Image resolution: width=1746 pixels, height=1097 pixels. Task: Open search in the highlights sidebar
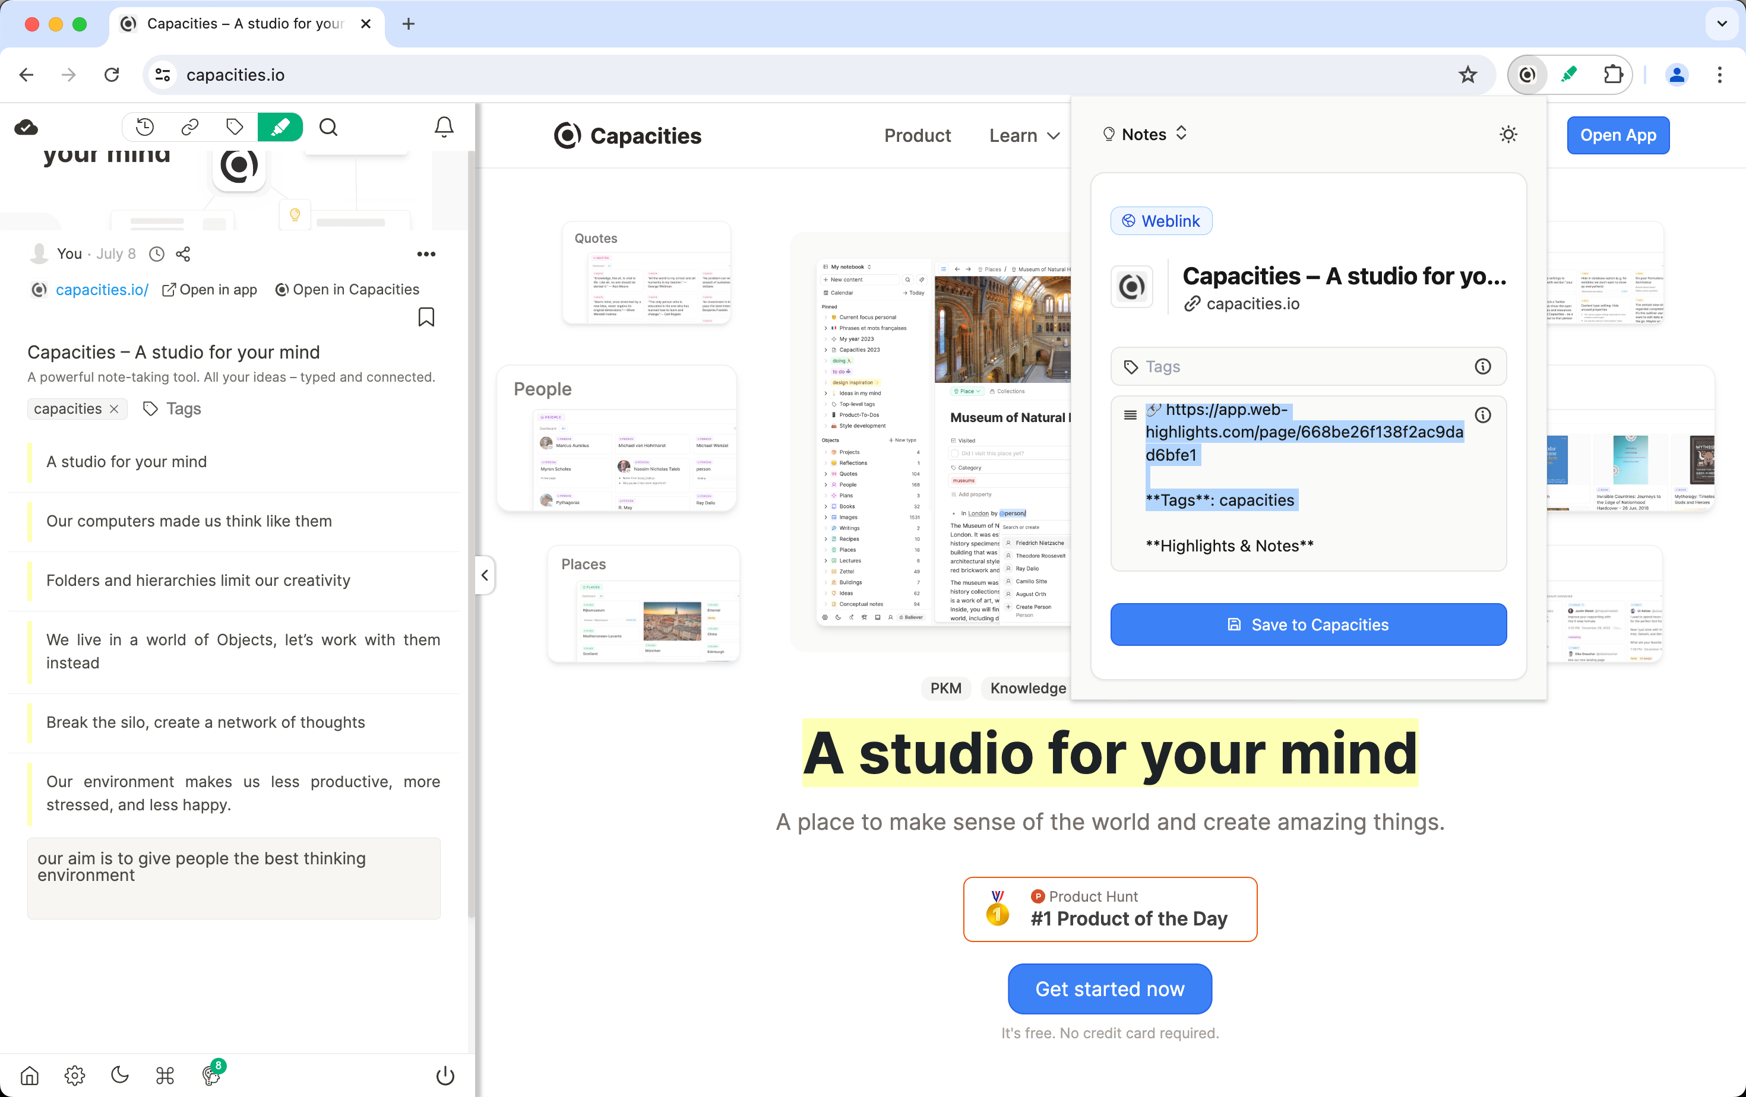(x=328, y=128)
